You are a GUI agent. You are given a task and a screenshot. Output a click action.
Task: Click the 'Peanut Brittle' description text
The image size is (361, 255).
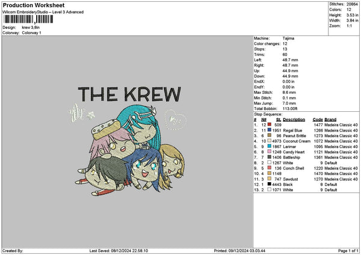(294, 136)
